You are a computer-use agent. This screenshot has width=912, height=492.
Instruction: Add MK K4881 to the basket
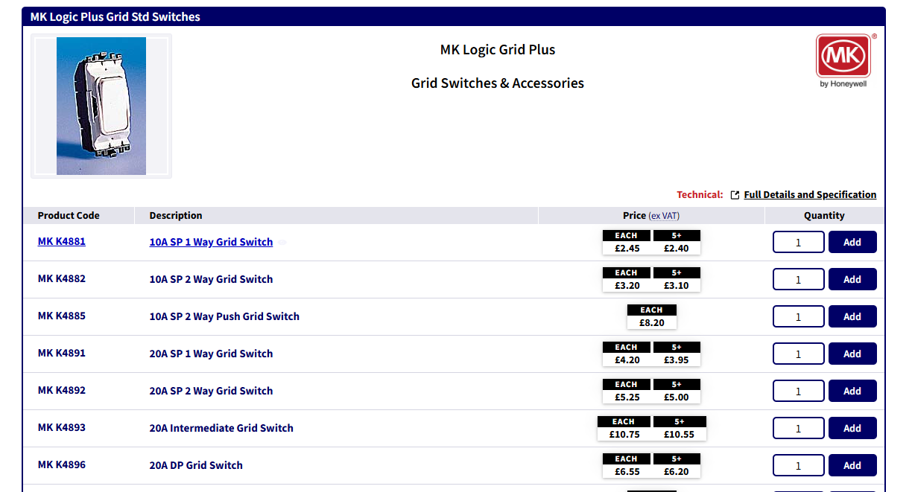[852, 242]
